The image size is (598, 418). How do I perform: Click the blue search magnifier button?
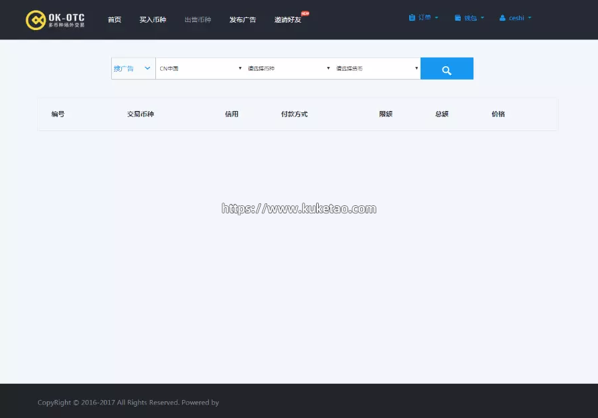(447, 69)
